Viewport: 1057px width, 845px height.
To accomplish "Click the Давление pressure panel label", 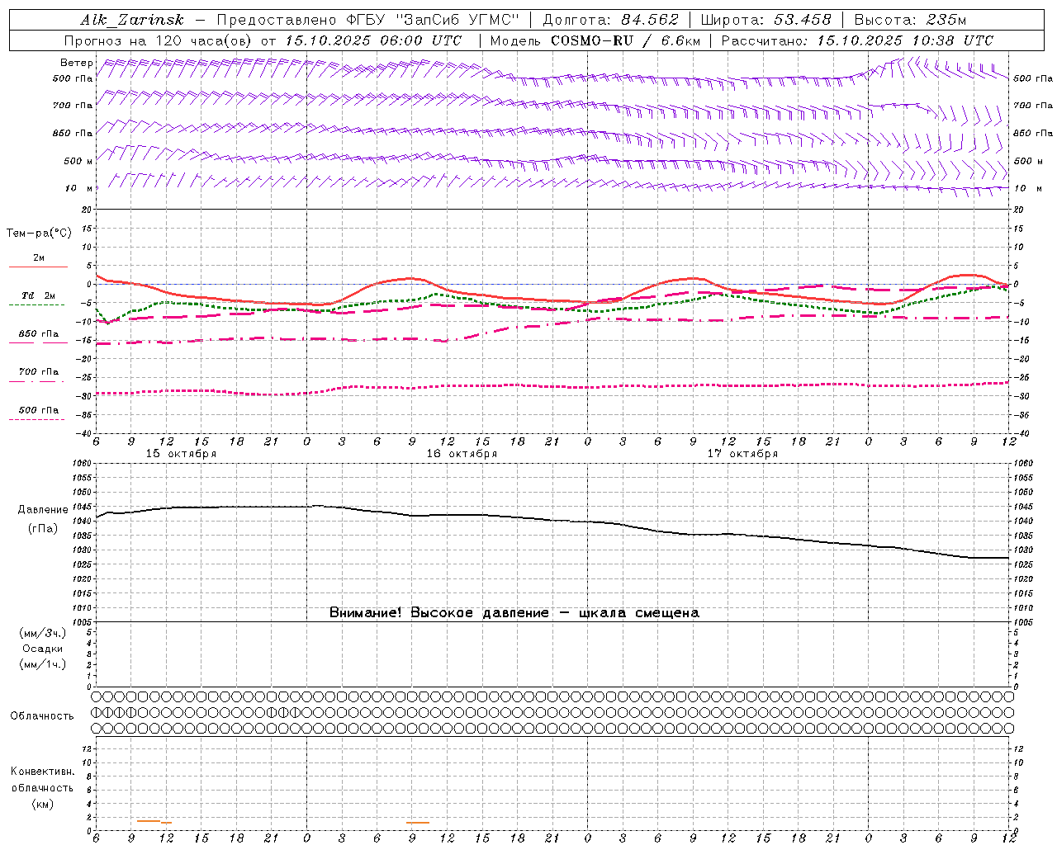I will point(43,510).
